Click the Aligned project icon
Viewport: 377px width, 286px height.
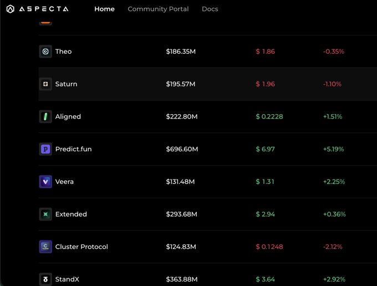pos(45,116)
